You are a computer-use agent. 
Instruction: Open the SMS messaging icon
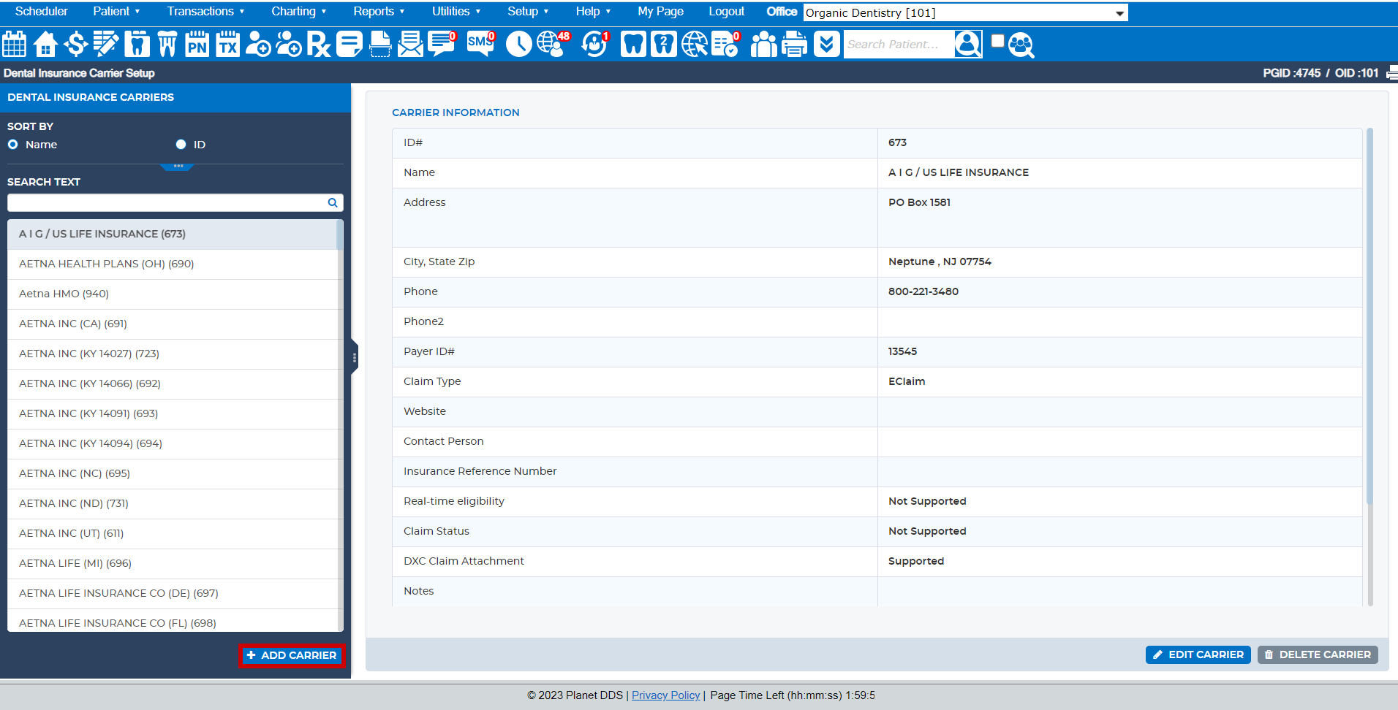click(x=481, y=45)
